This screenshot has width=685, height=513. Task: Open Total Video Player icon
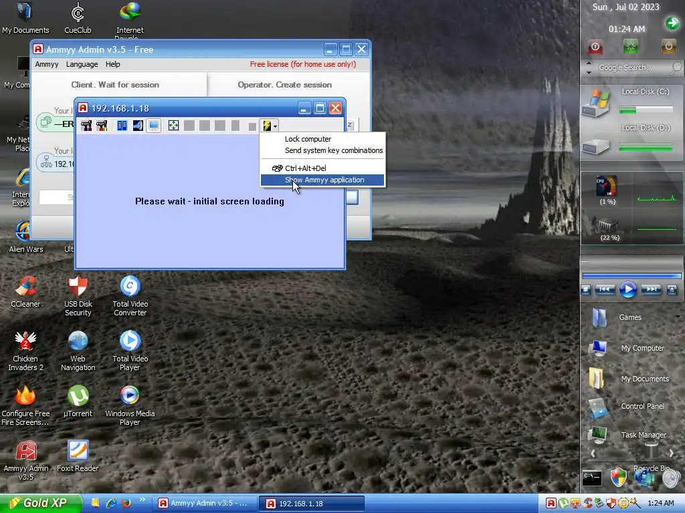[x=130, y=351]
